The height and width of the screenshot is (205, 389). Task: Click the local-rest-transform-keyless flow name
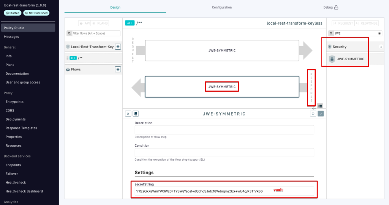[x=294, y=23]
